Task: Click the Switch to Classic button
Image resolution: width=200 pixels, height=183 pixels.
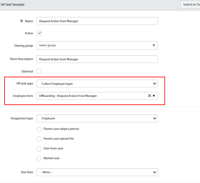Action: [191, 5]
